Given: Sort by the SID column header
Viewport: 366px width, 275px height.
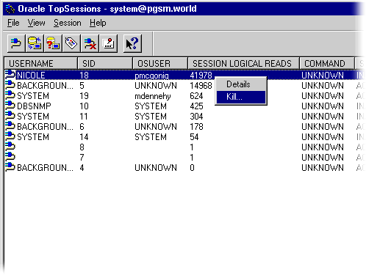Looking at the screenshot, I should [105, 64].
